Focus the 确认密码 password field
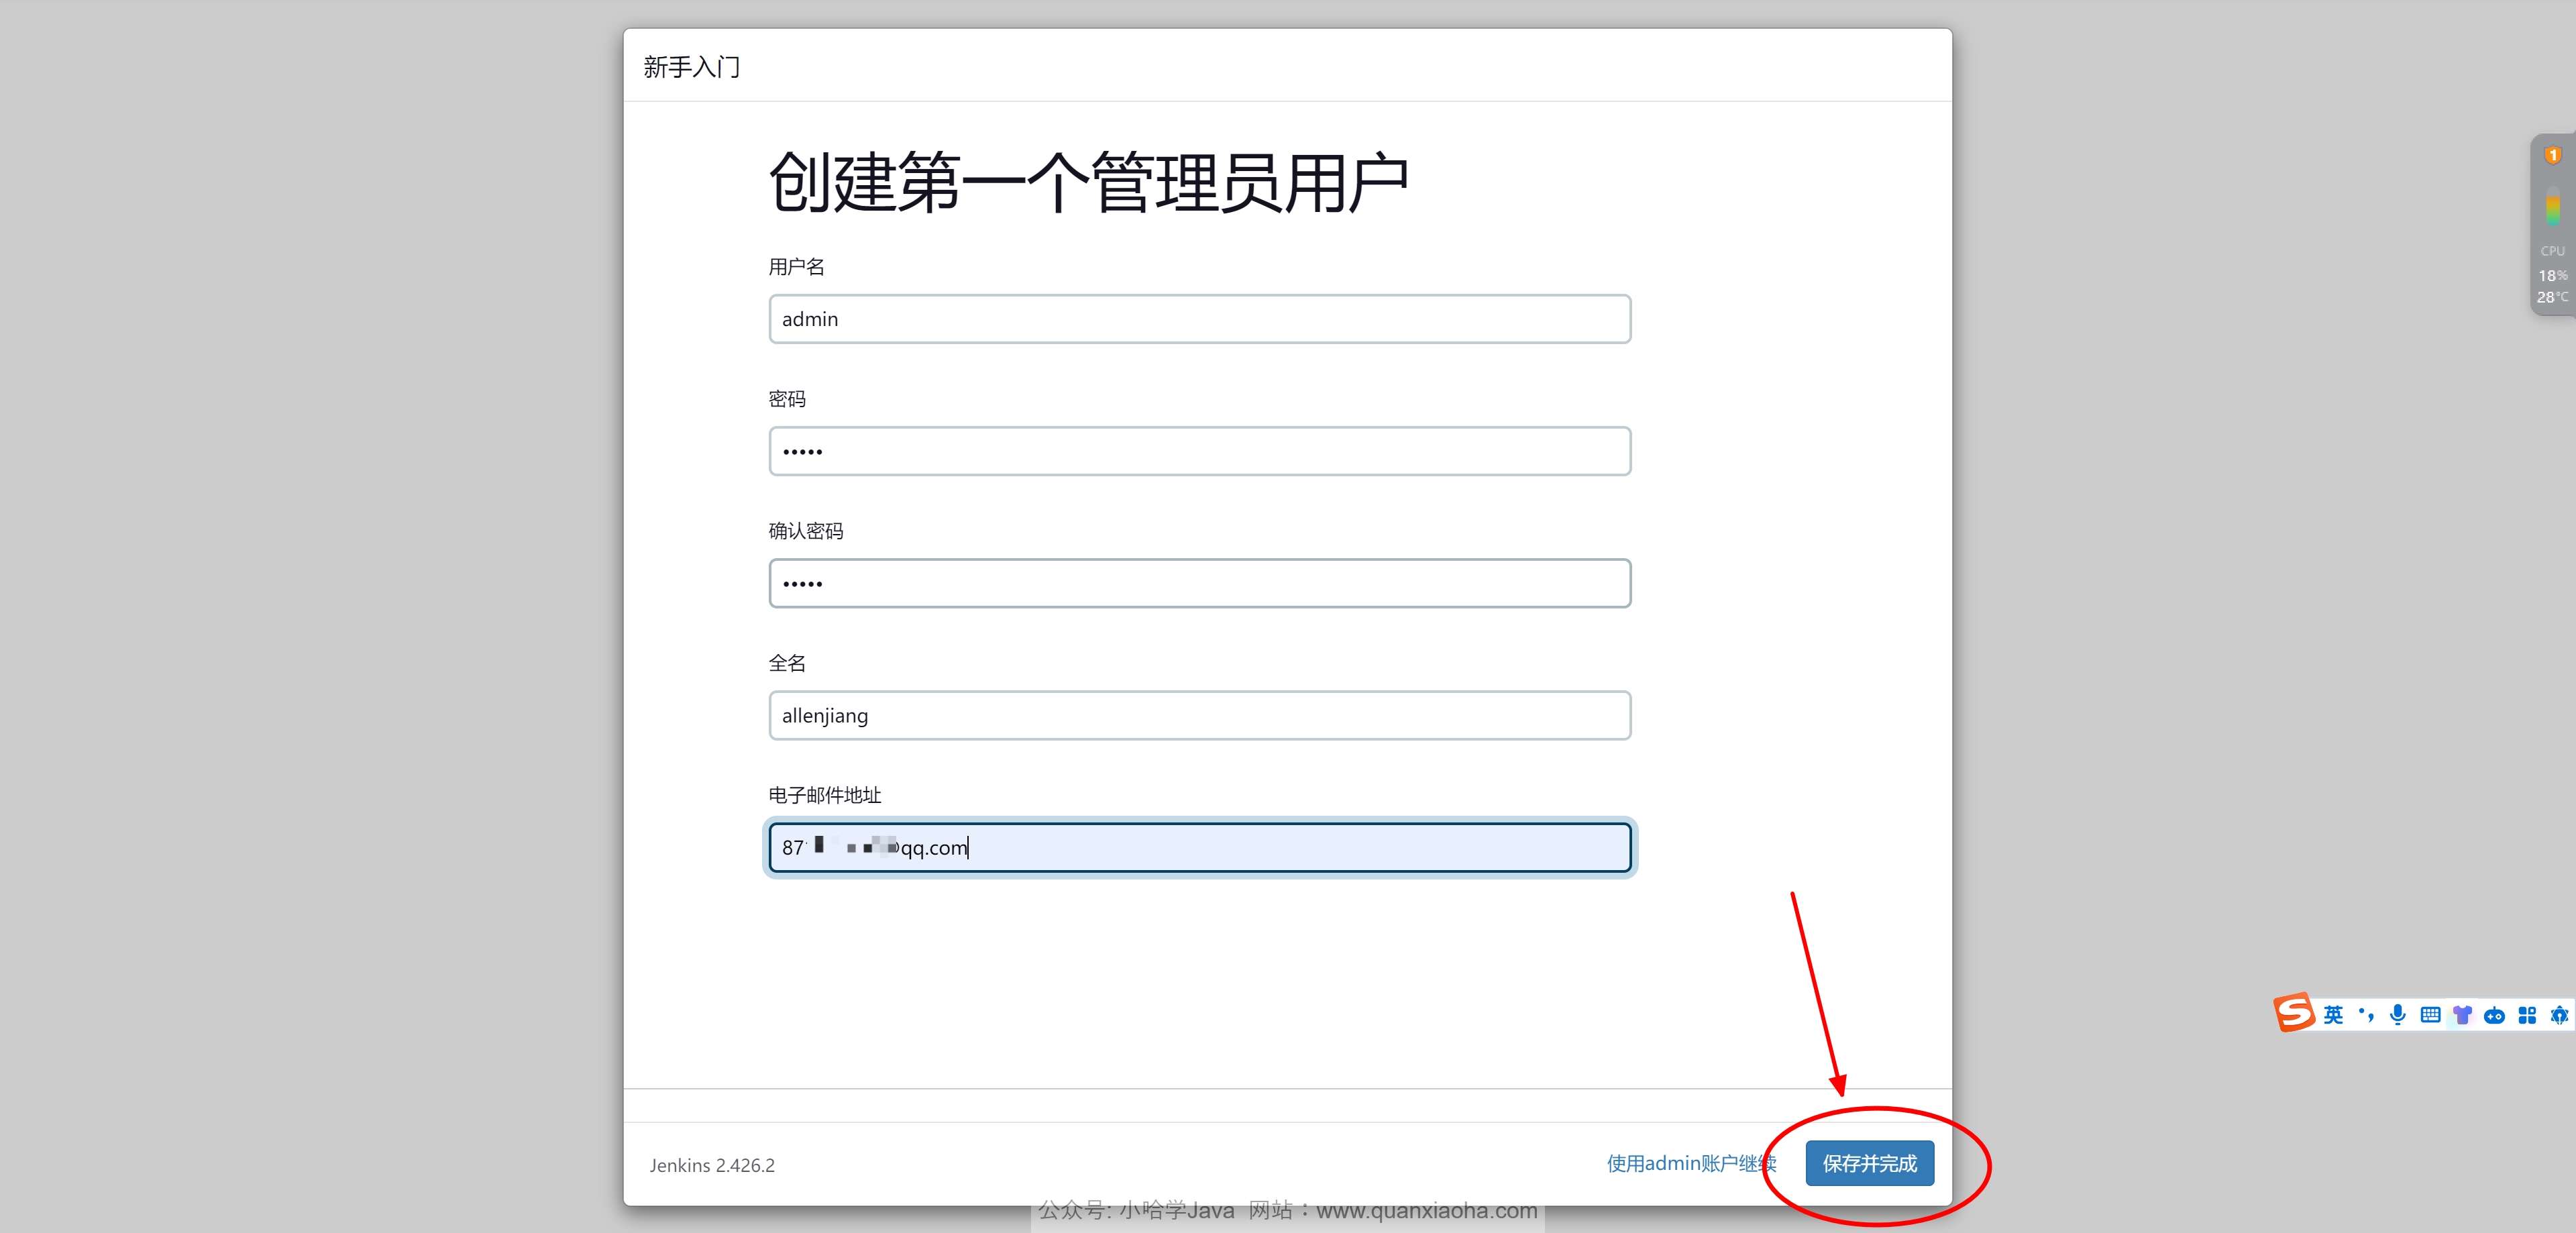The image size is (2576, 1233). coord(1199,583)
